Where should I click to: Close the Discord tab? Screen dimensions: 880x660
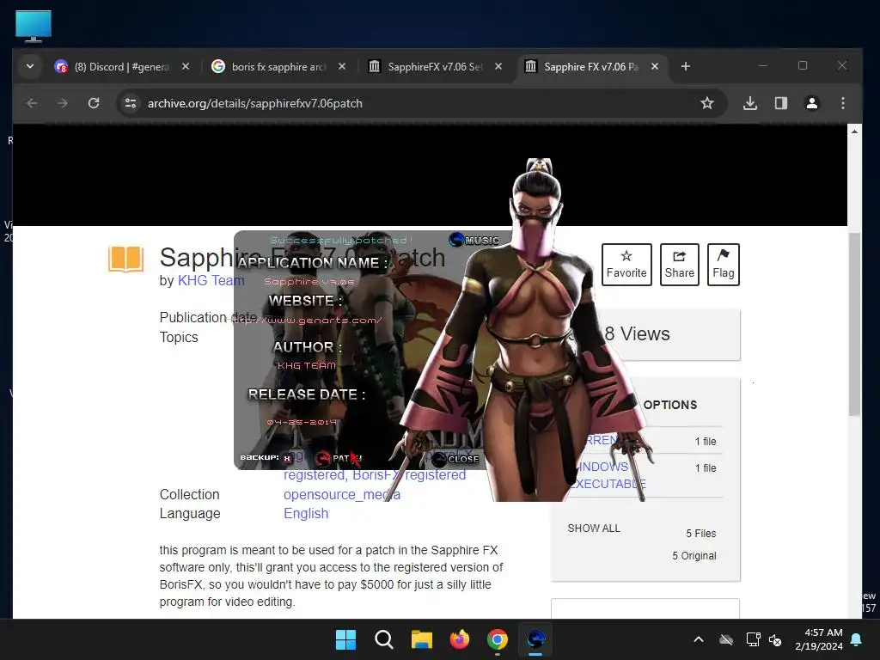(186, 66)
